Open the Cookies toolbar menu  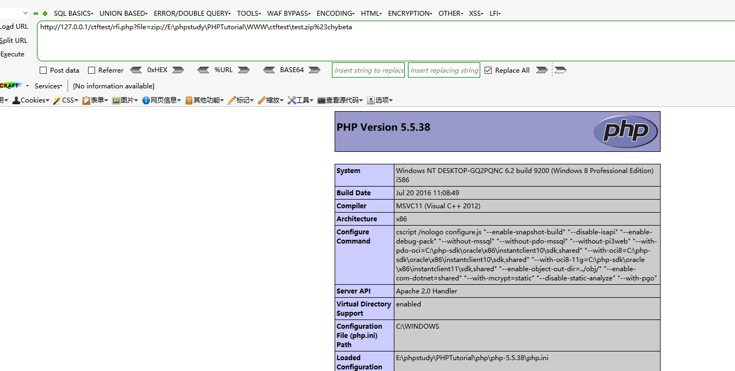[32, 100]
